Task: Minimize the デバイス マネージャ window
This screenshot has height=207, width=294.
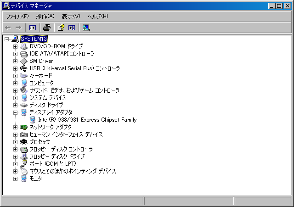Action: 271,6
